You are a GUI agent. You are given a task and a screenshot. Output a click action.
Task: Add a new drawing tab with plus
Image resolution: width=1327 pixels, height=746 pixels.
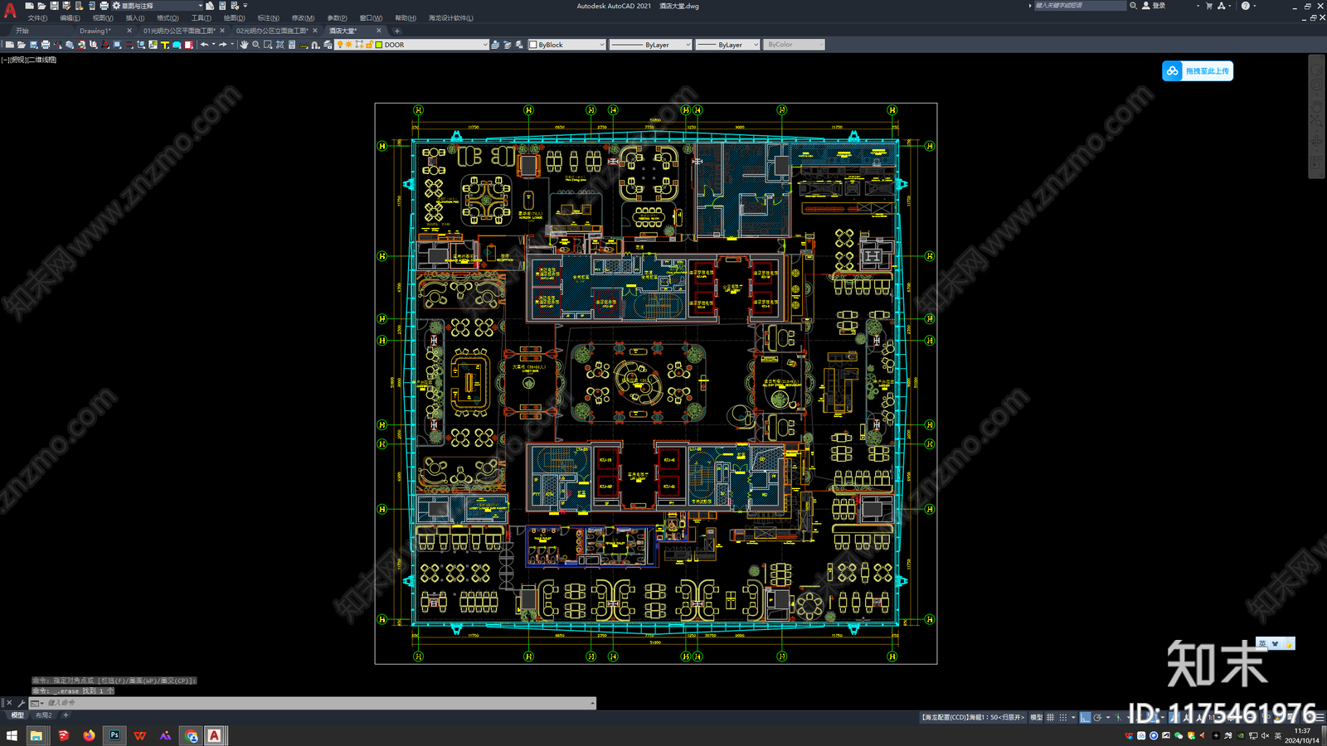[x=397, y=31]
